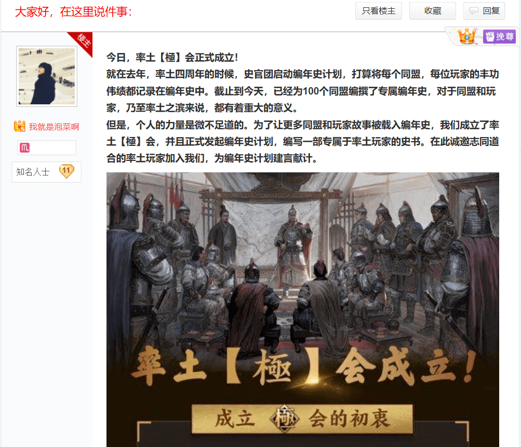This screenshot has height=447, width=521.
Task: Click the 知名人士 rank title label
Action: coord(33,172)
